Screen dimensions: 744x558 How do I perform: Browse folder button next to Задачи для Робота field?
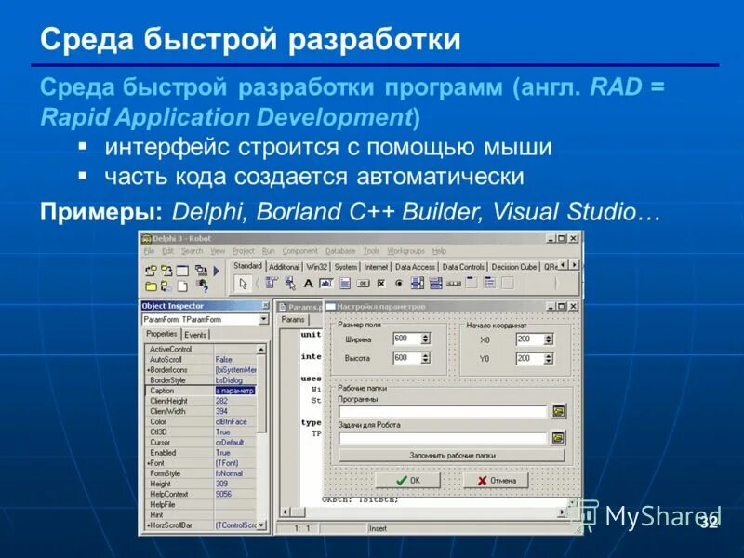[x=559, y=437]
